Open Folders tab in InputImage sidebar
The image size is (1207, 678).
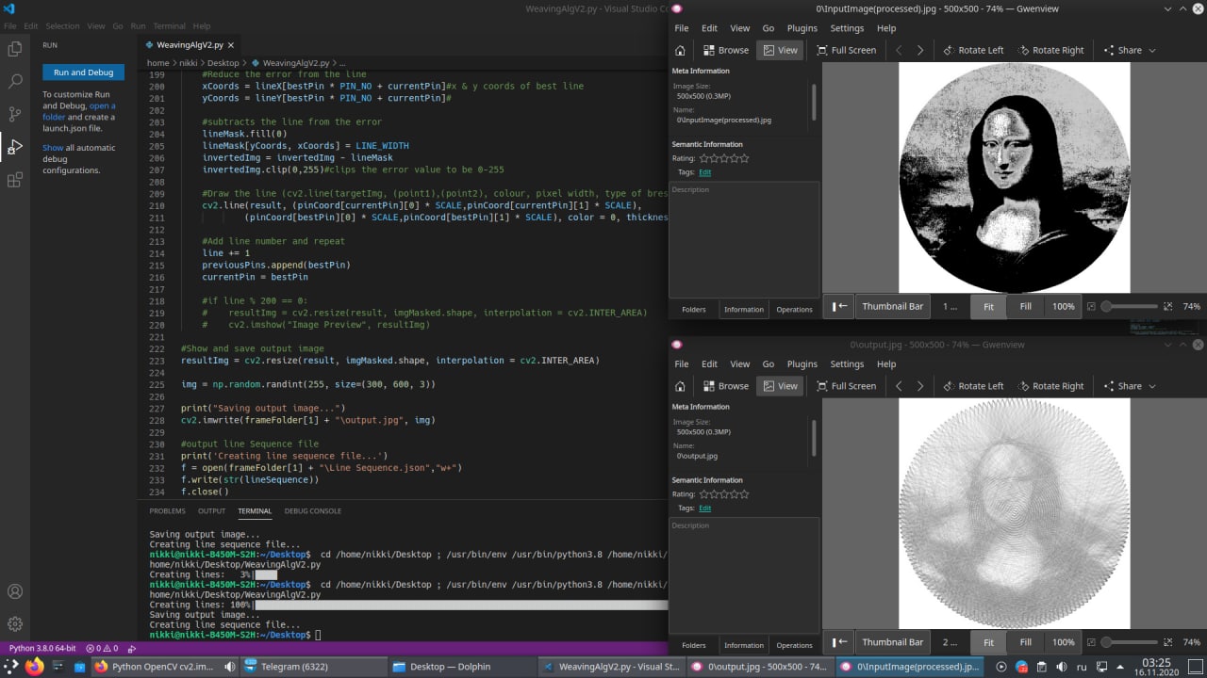[x=694, y=309]
